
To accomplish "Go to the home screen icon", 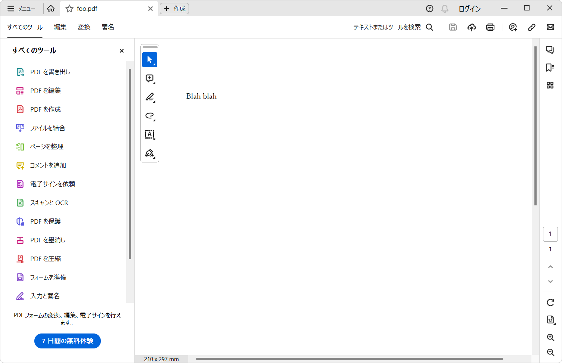I will pos(51,9).
